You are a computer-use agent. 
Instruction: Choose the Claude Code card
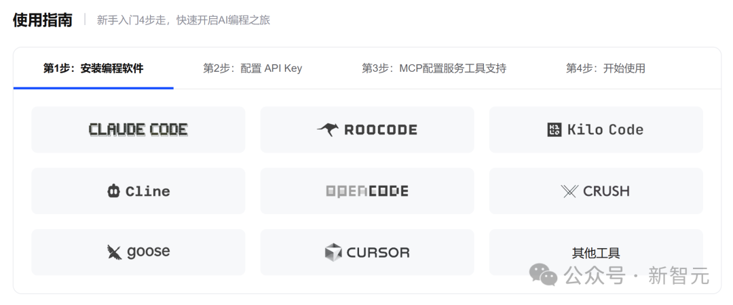click(138, 130)
